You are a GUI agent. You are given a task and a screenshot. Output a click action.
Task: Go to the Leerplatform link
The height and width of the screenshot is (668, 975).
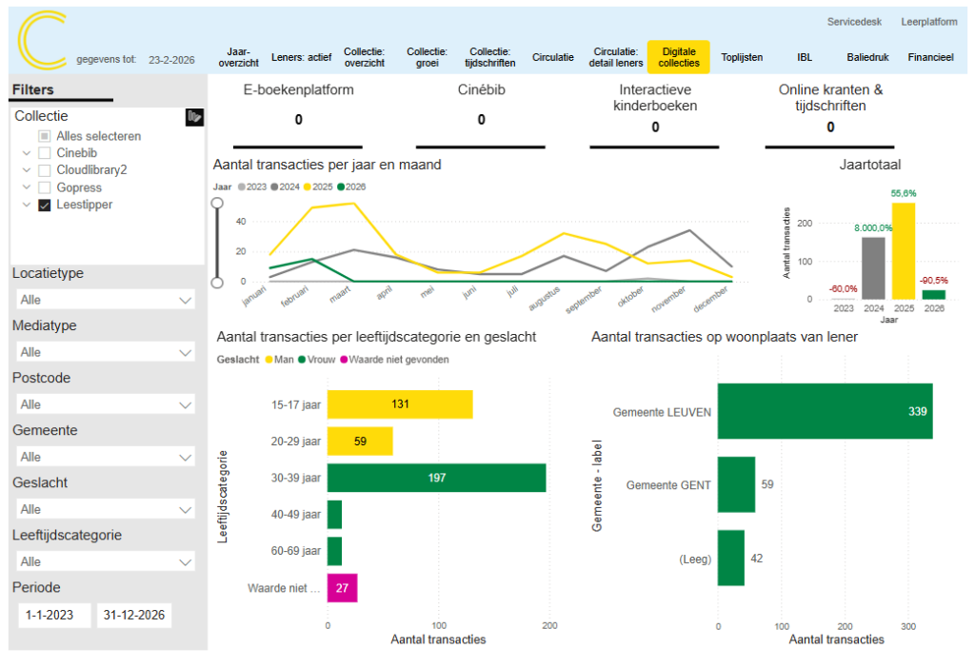[929, 22]
